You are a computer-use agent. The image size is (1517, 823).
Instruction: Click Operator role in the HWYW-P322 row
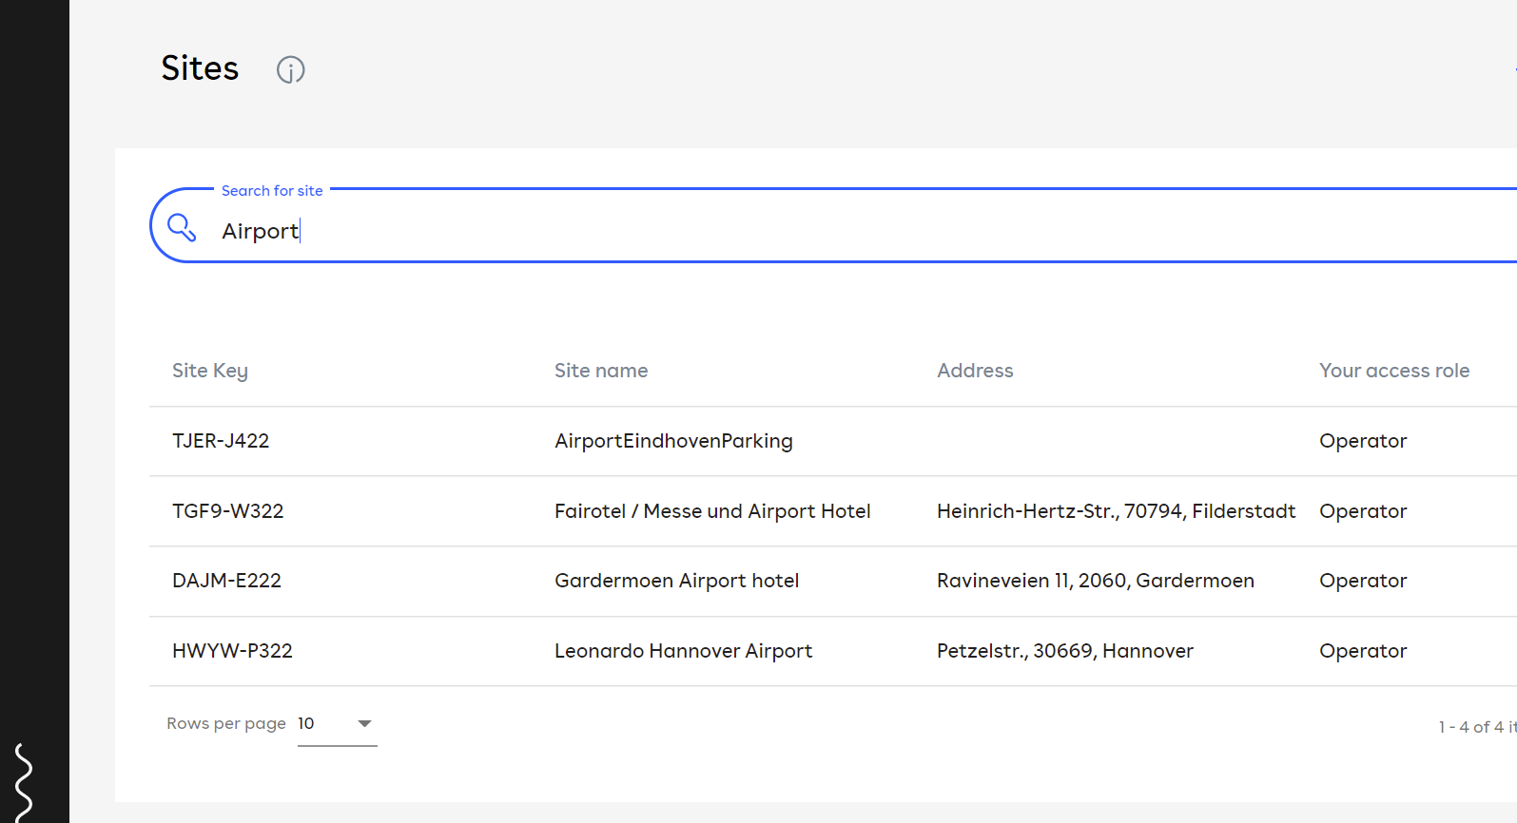[1363, 651]
